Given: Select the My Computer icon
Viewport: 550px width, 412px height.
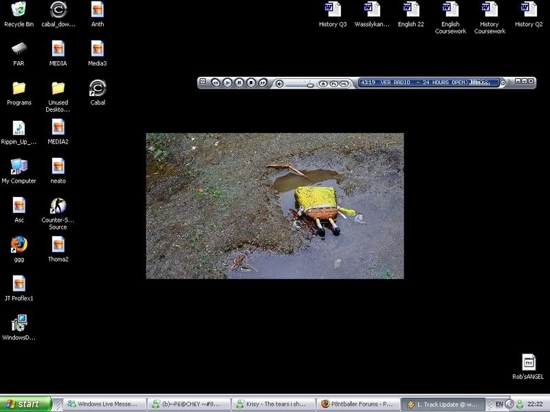Looking at the screenshot, I should [x=19, y=171].
